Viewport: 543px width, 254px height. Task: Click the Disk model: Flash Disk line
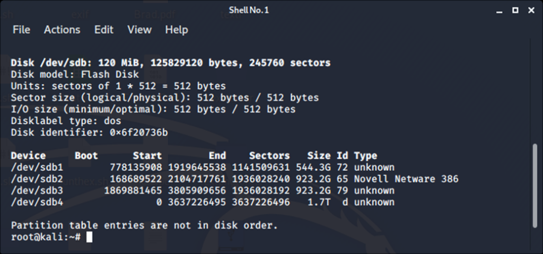(75, 74)
